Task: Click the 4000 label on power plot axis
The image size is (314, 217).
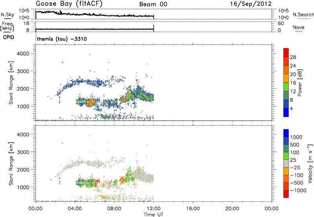Action: [x=23, y=54]
